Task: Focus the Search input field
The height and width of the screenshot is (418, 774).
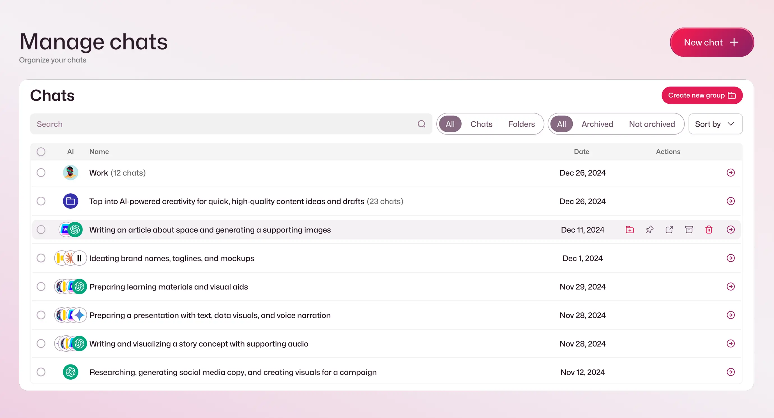Action: click(x=222, y=124)
